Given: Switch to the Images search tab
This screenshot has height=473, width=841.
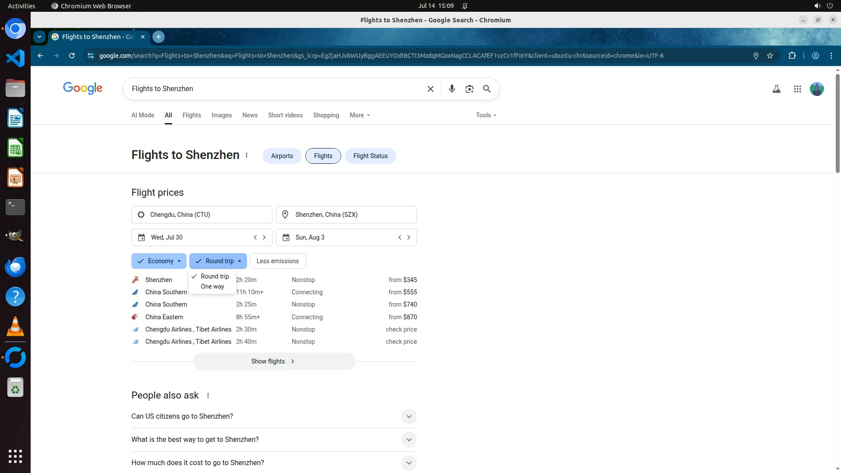Looking at the screenshot, I should pos(221,115).
